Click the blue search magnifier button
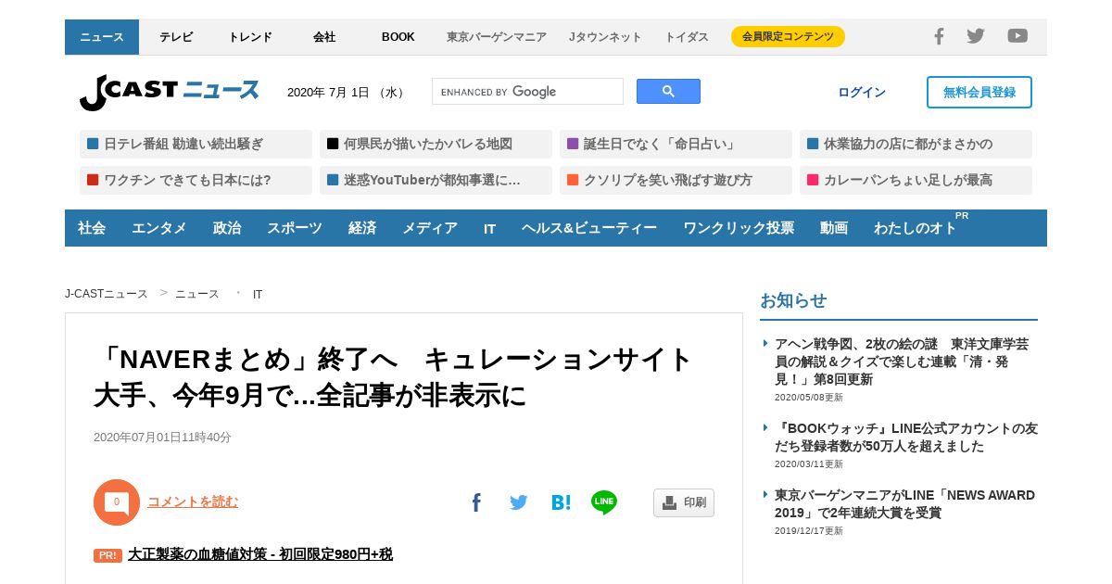 668,91
